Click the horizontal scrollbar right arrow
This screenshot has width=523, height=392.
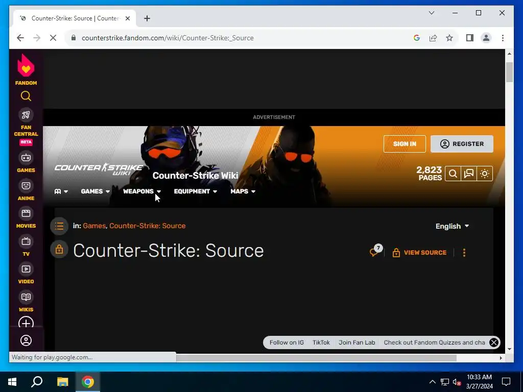tap(501, 358)
